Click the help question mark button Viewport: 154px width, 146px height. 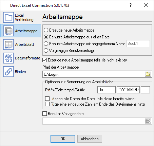pyautogui.click(x=131, y=5)
